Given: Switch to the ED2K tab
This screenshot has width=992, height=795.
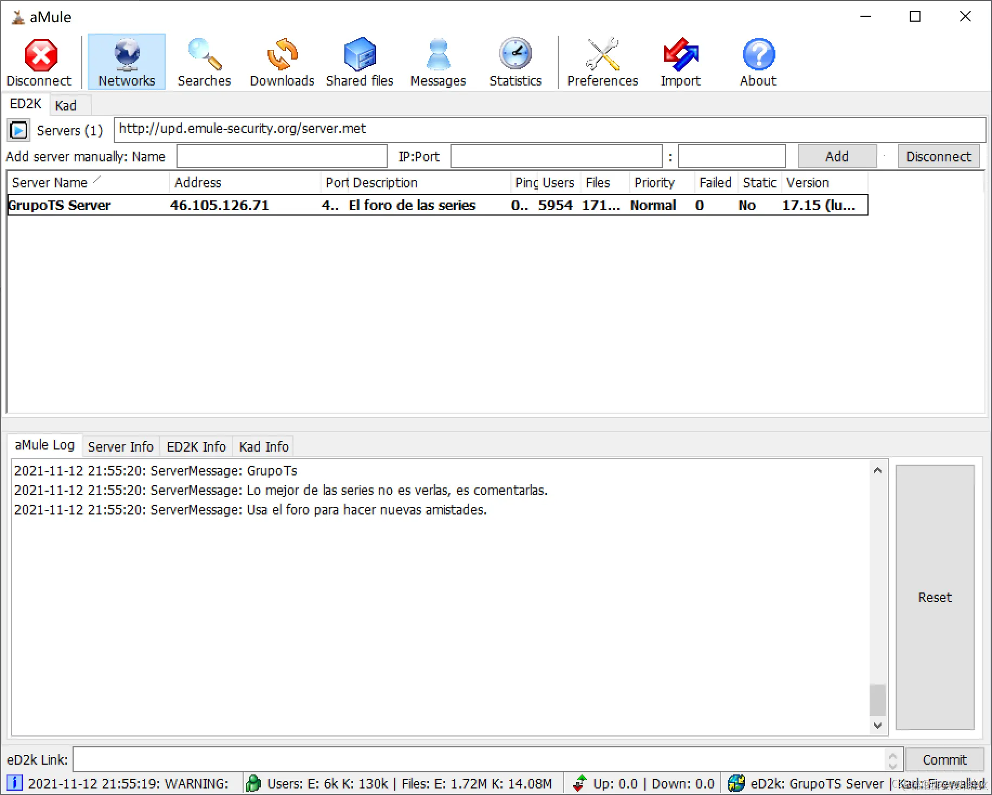Looking at the screenshot, I should pos(25,104).
